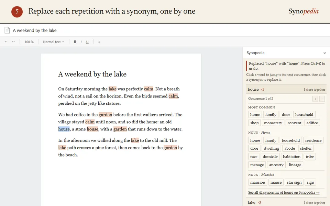Open the 100 % zoom selector
Viewport: 330px width, 206px height.
(x=29, y=42)
